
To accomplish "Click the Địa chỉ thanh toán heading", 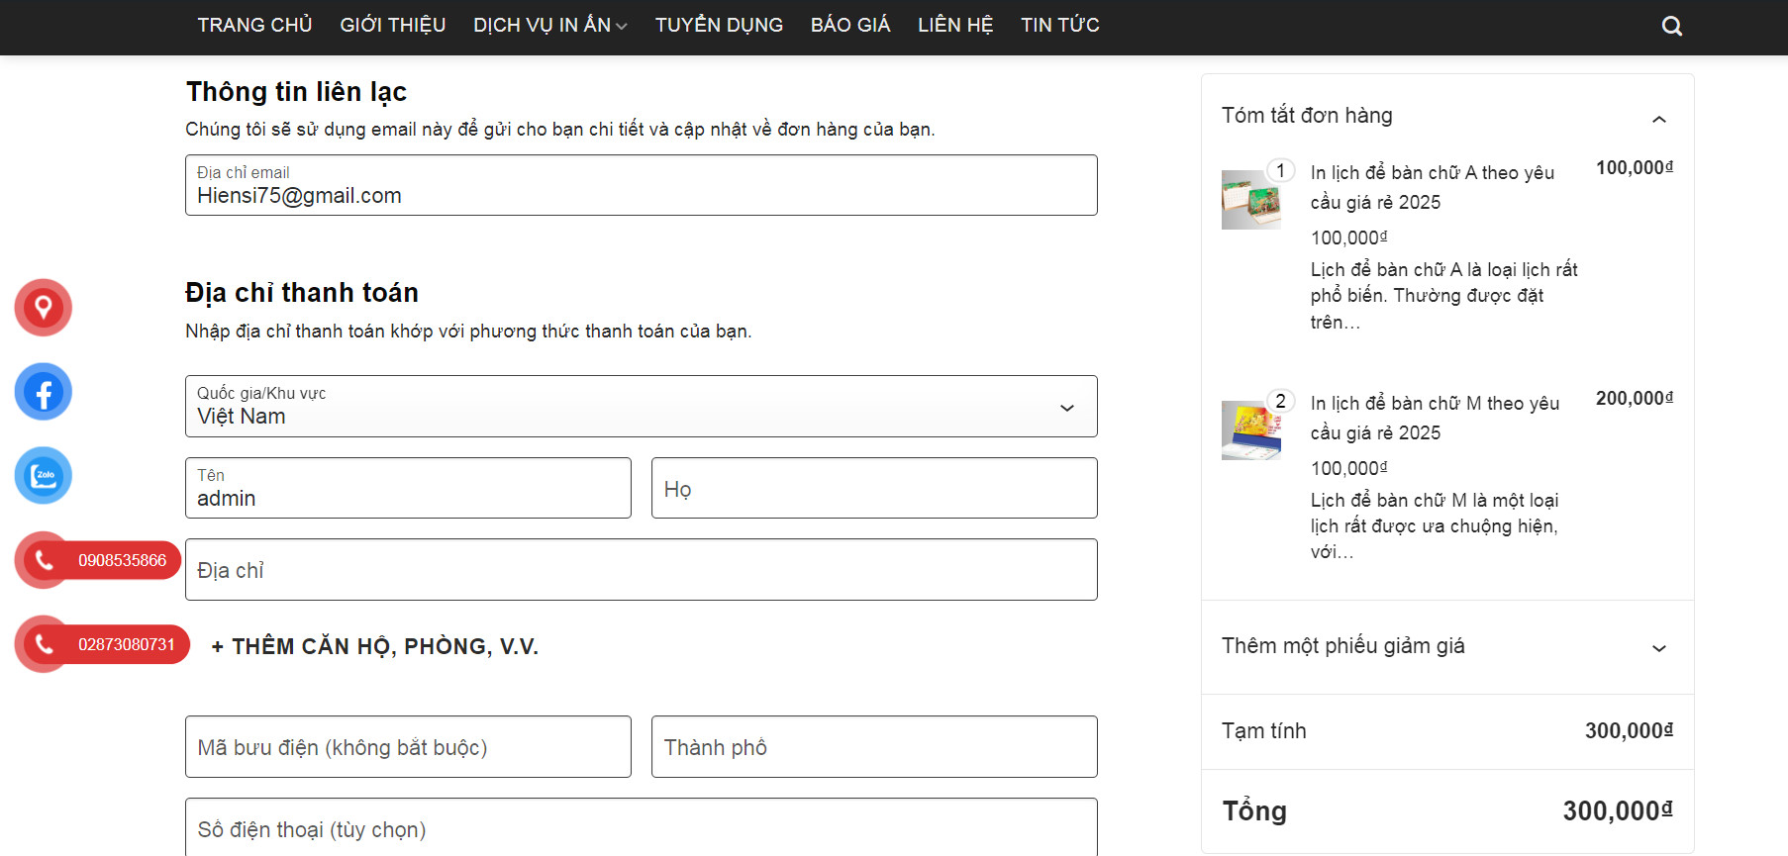I will click(x=302, y=293).
